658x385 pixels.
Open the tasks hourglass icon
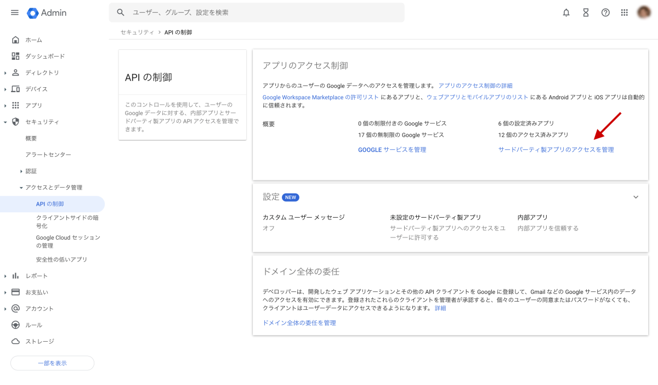pyautogui.click(x=586, y=13)
